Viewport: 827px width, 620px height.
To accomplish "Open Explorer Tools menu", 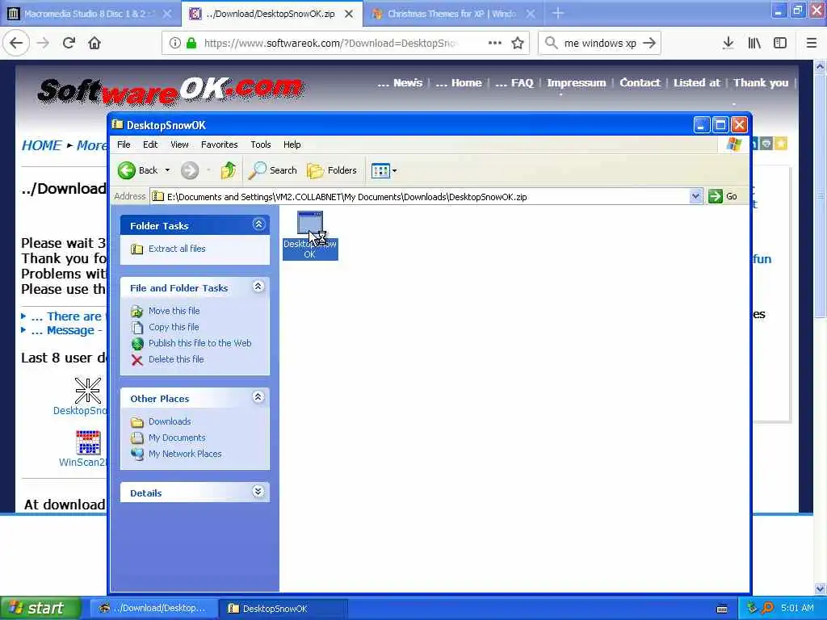I will point(261,145).
